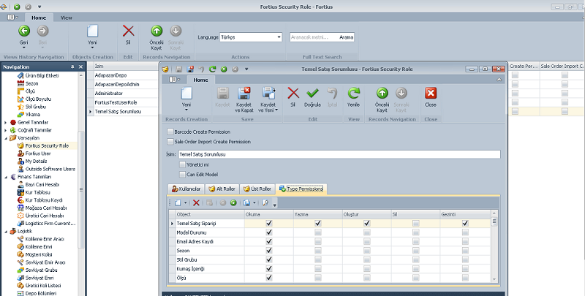This screenshot has width=585, height=296.
Task: Open dropdown arrow under main Yeni button
Action: click(x=93, y=48)
